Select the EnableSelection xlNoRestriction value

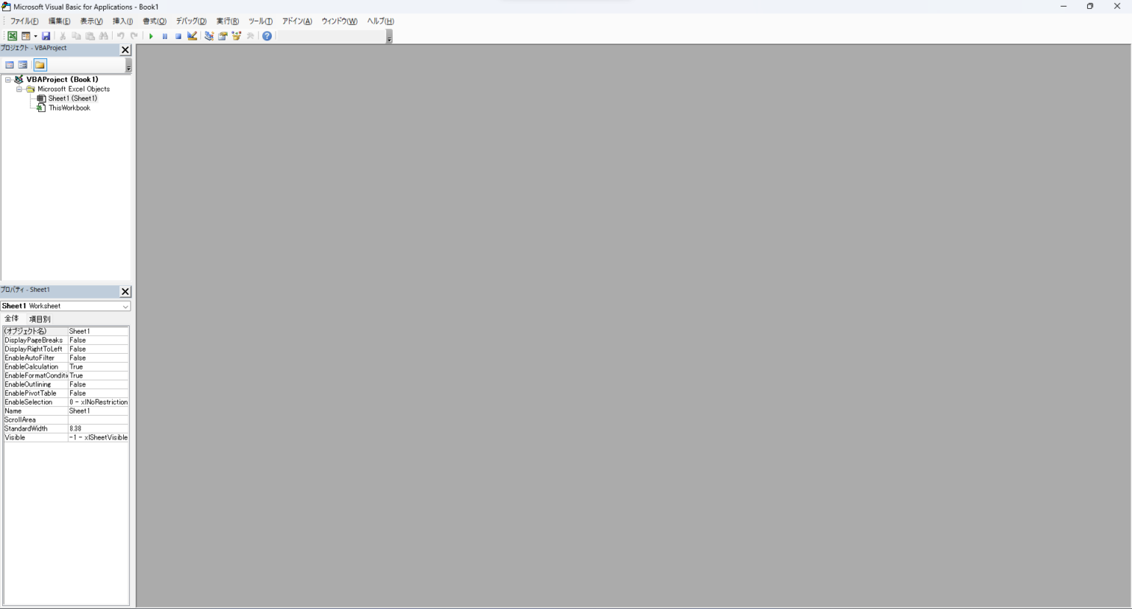tap(98, 402)
